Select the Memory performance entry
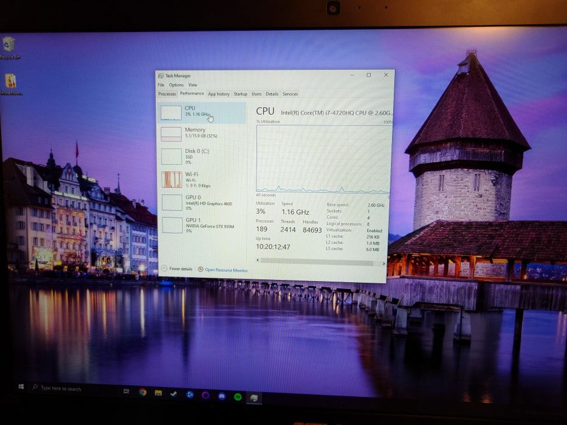The height and width of the screenshot is (425, 567). pyautogui.click(x=202, y=134)
